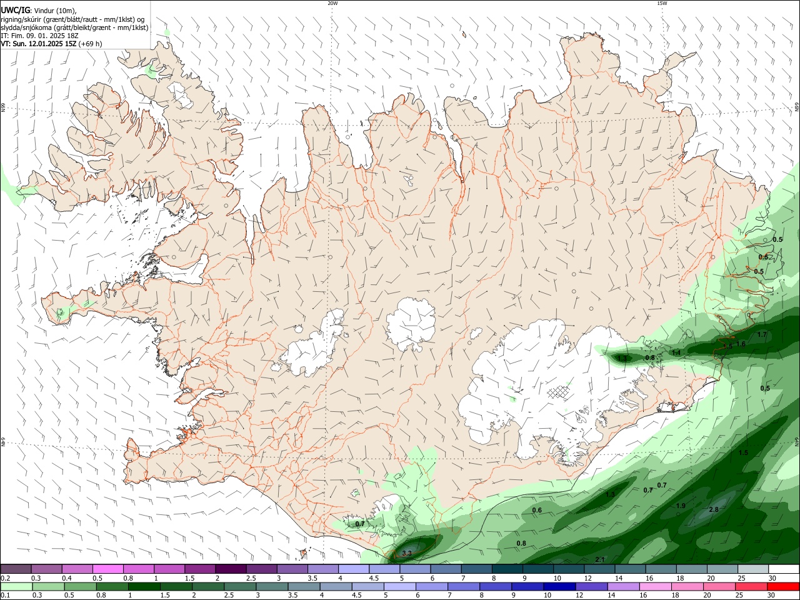Pick the pale lavender swatch between 4 and 4.5, top legend row
The width and height of the screenshot is (800, 600).
pyautogui.click(x=353, y=569)
